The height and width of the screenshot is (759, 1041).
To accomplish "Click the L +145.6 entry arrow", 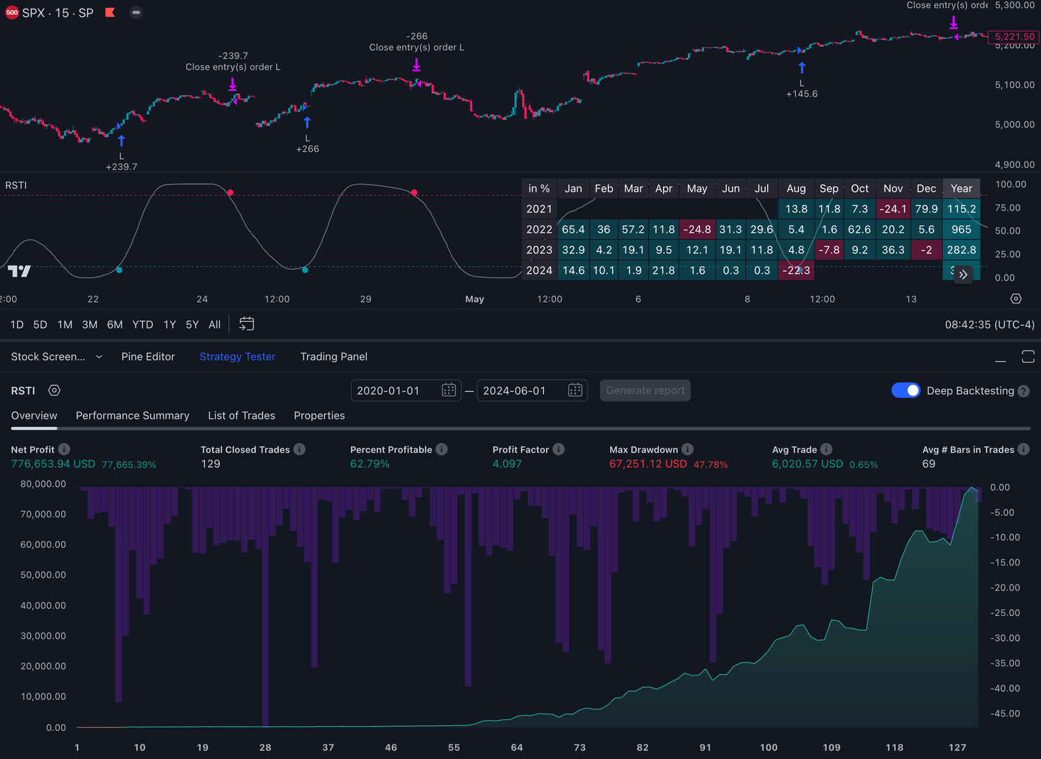I will [x=802, y=68].
